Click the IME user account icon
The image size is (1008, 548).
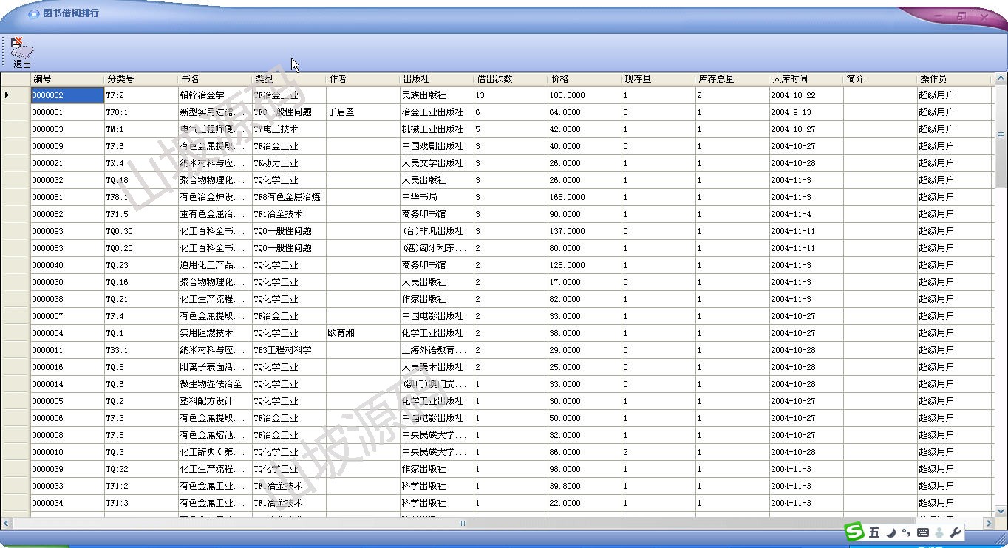[x=939, y=532]
